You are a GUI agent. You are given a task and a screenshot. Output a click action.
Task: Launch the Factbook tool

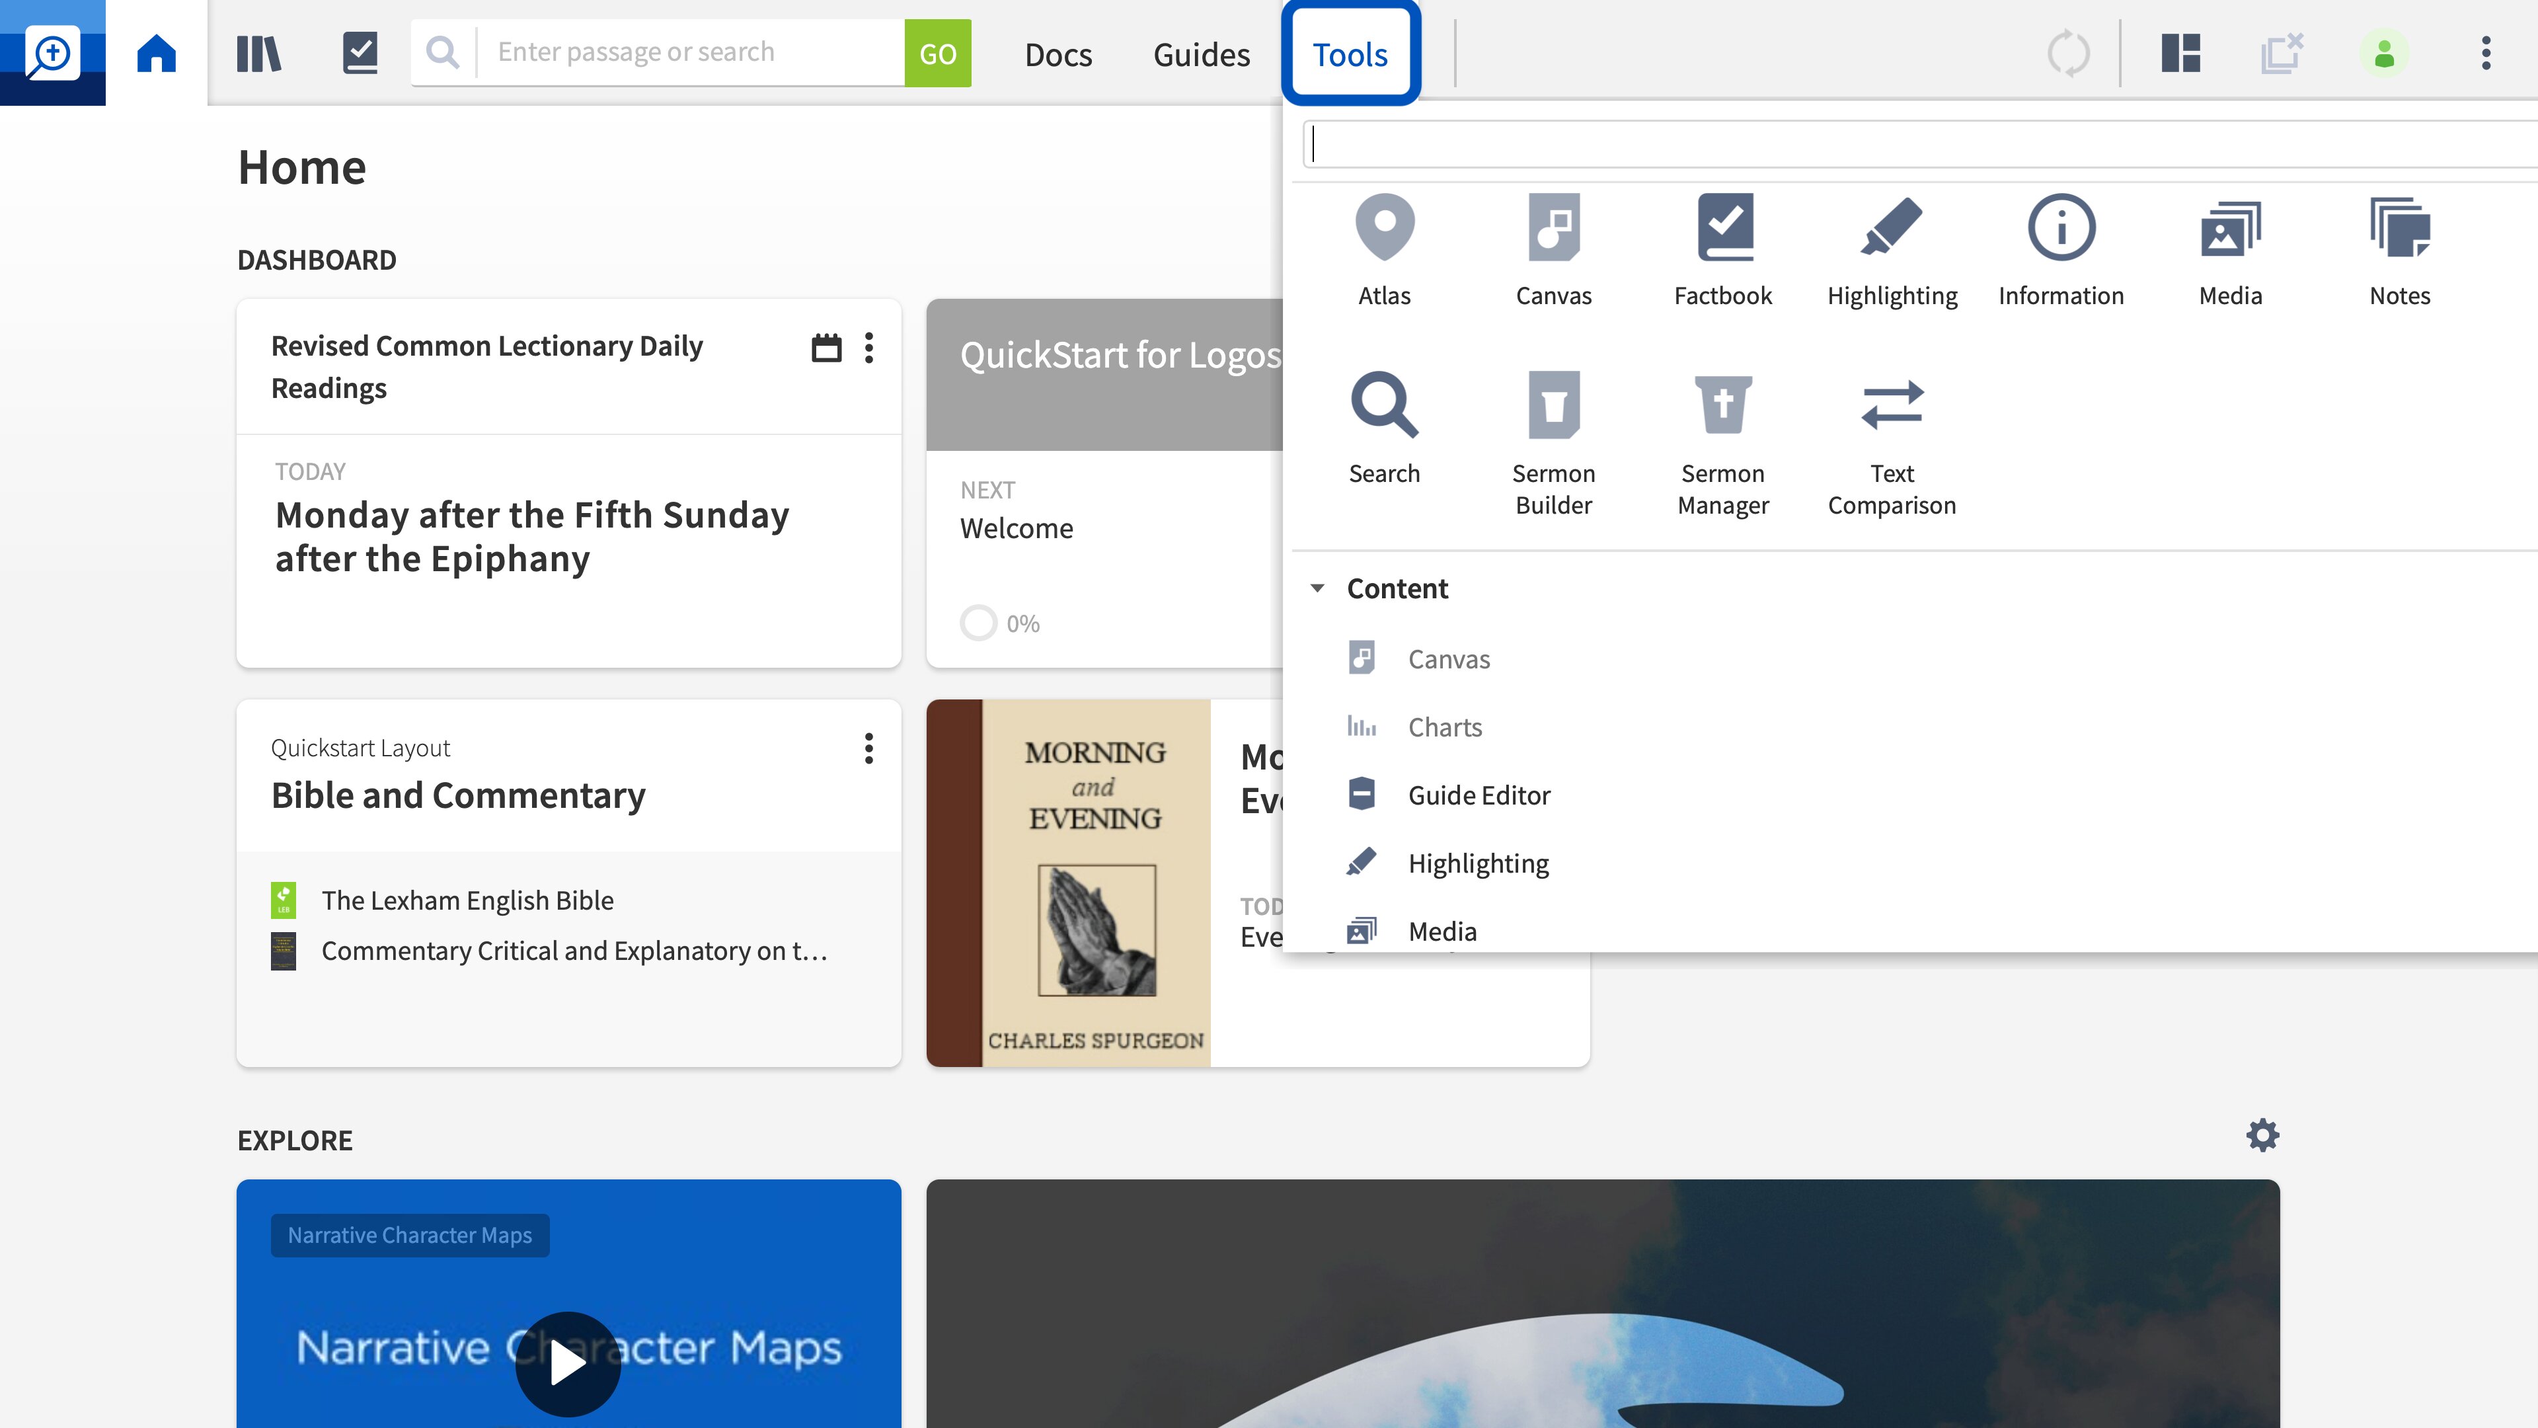tap(1723, 251)
